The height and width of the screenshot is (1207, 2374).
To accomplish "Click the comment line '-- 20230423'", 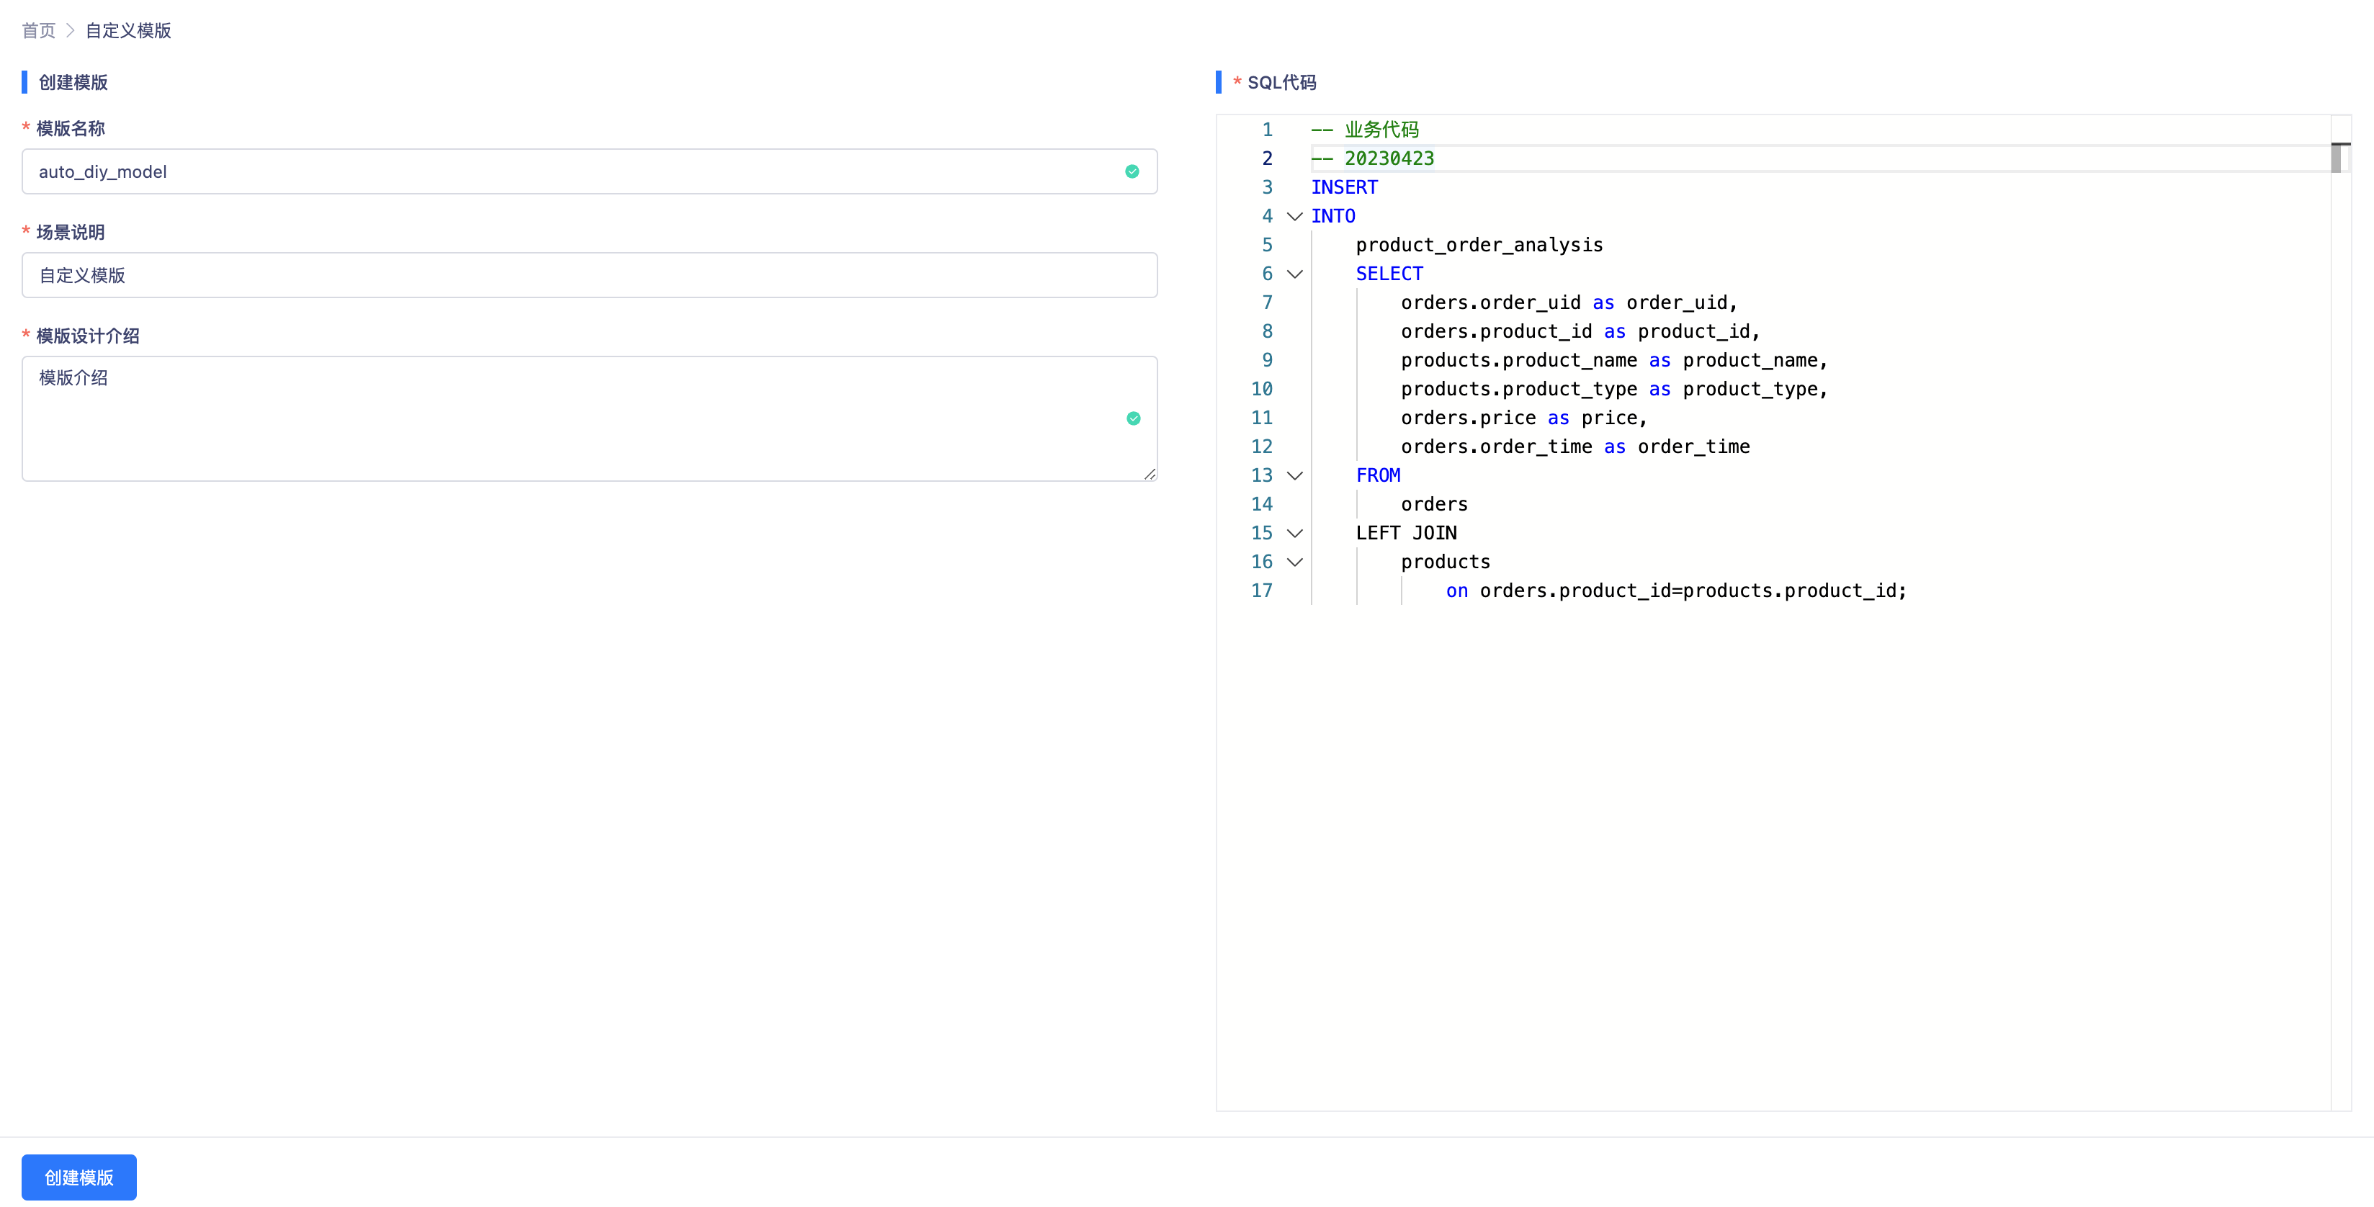I will coord(1372,158).
